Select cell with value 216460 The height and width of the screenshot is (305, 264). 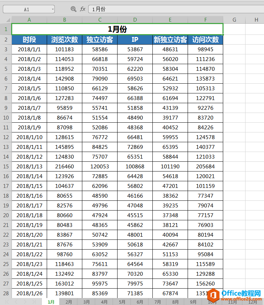click(x=65, y=167)
